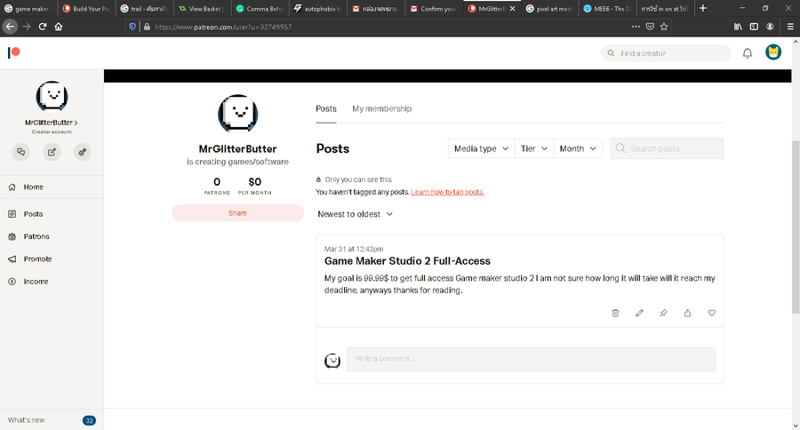
Task: Pin the Game Maker Studio post
Action: (663, 313)
